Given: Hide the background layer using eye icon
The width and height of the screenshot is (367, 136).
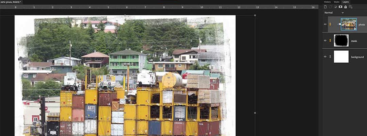Looking at the screenshot, I should [325, 57].
